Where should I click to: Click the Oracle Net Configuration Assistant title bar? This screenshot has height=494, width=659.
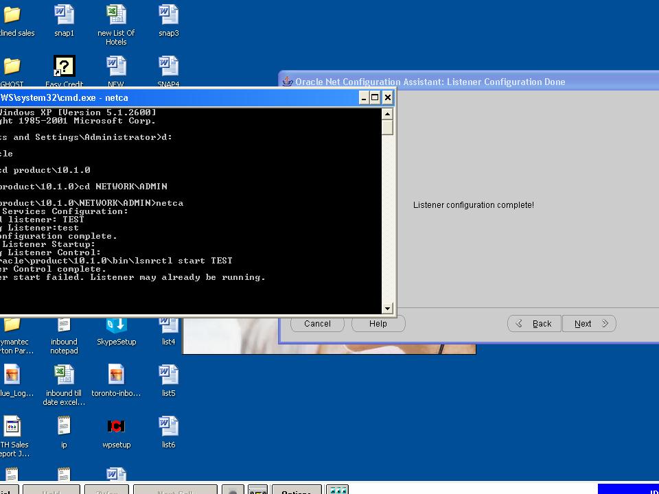469,82
